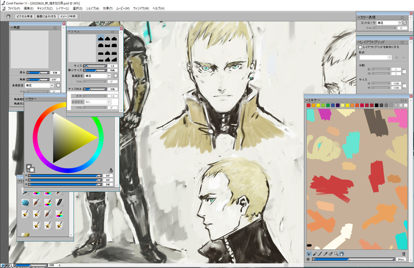The width and height of the screenshot is (414, 268).
Task: Adjust the canvas zoom slider in status bar
Action: click(x=31, y=265)
